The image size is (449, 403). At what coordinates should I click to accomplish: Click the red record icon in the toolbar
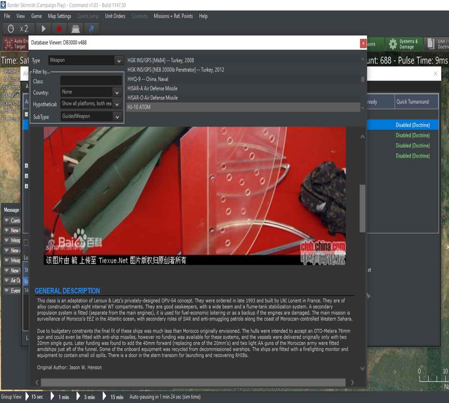59,28
